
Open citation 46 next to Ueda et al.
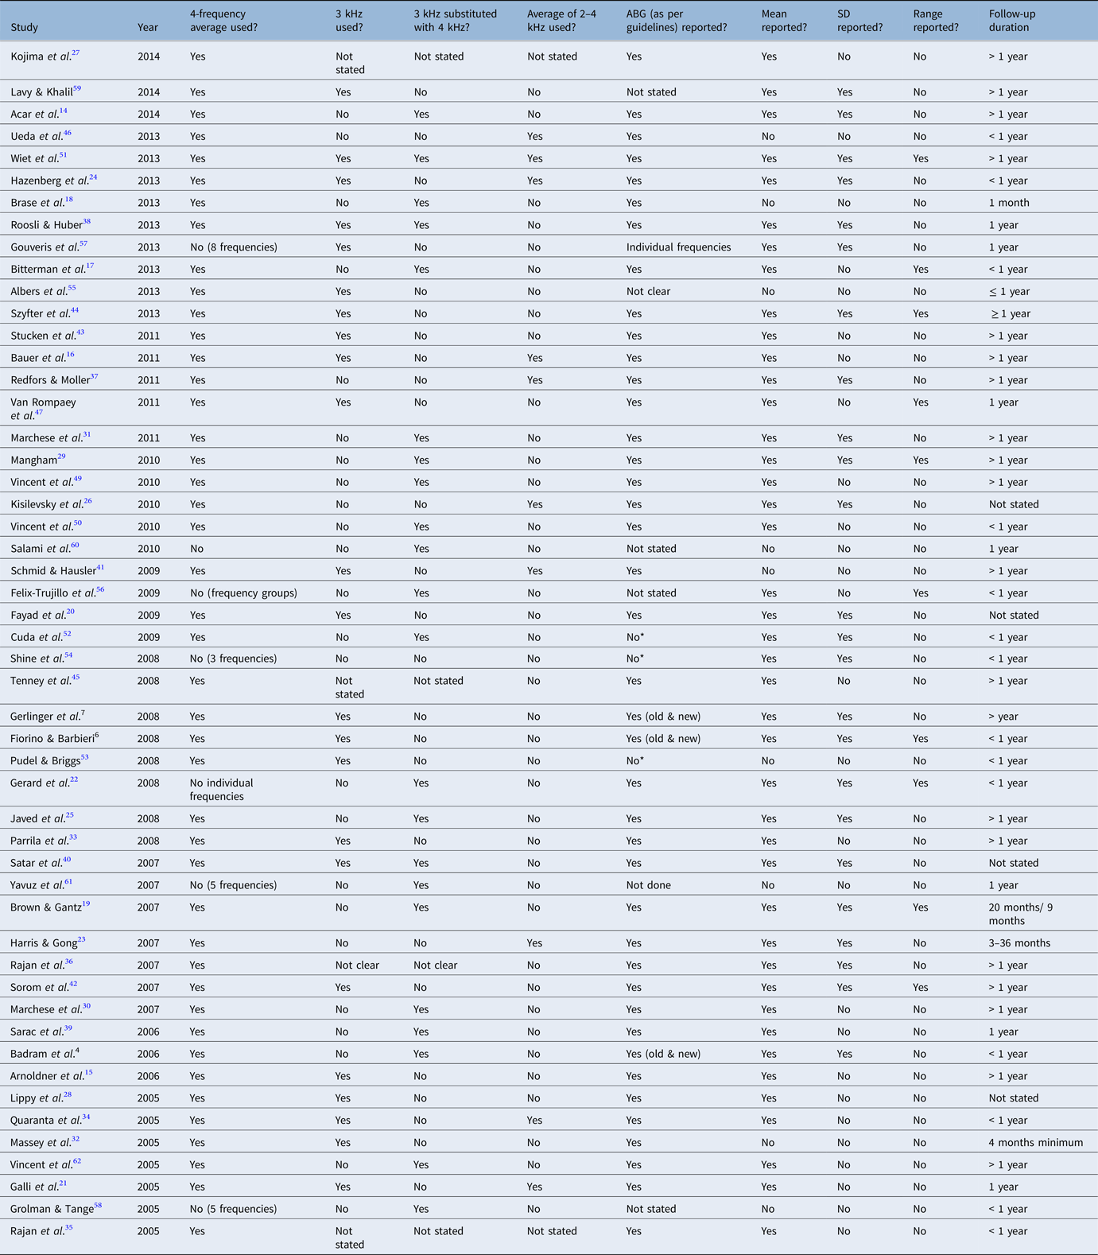(68, 134)
